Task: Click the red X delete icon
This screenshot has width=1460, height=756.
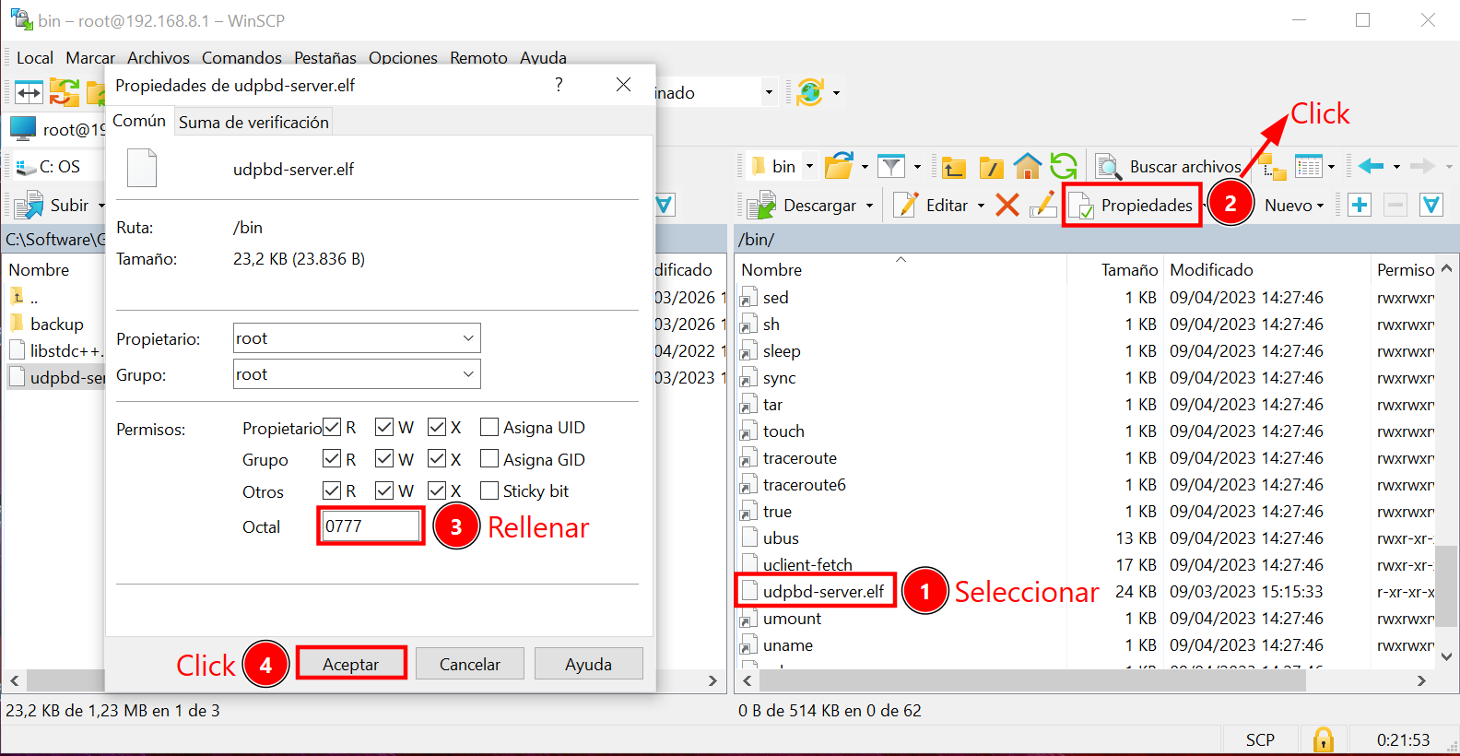Action: point(1007,205)
